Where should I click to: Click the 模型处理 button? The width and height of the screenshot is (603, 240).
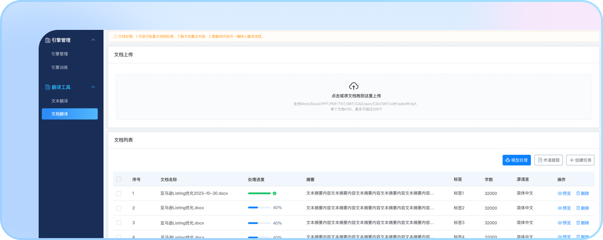coord(517,160)
